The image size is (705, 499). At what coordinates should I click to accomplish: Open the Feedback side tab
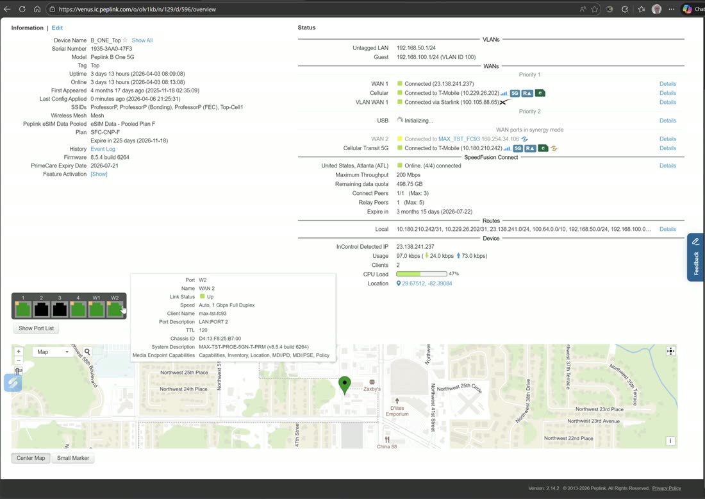pyautogui.click(x=695, y=257)
